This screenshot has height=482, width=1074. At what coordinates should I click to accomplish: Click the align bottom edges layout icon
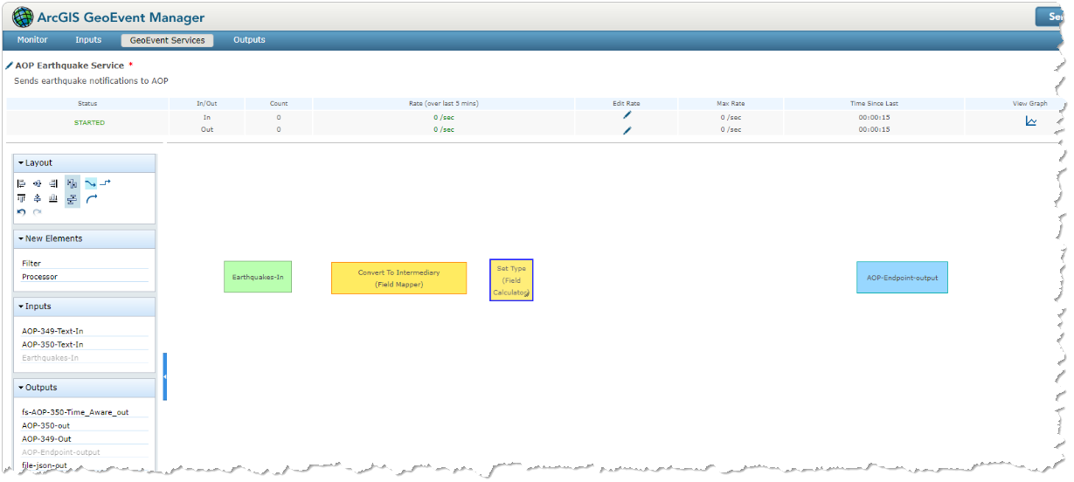click(53, 198)
